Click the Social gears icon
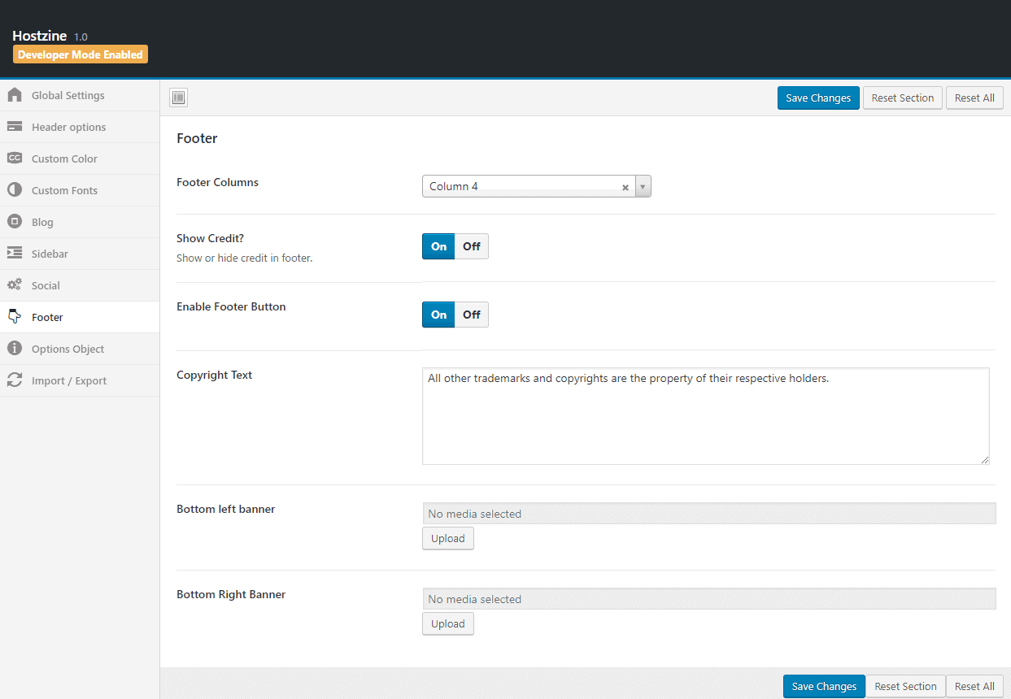Viewport: 1011px width, 699px height. (x=15, y=285)
